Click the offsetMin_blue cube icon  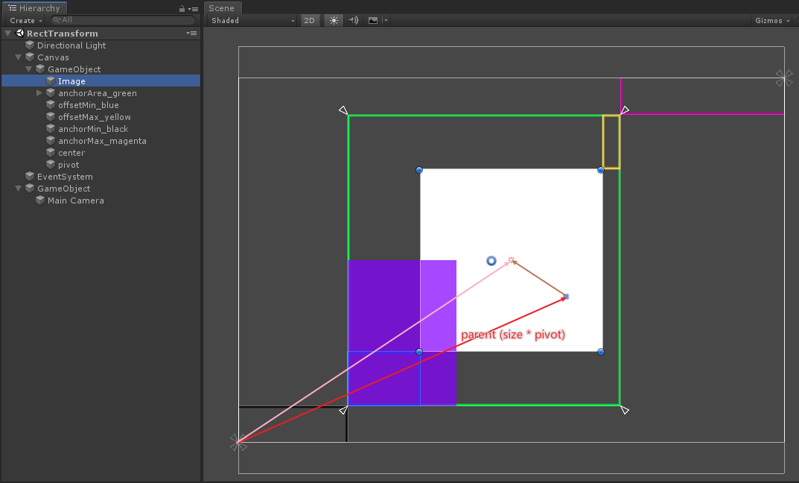[x=51, y=104]
